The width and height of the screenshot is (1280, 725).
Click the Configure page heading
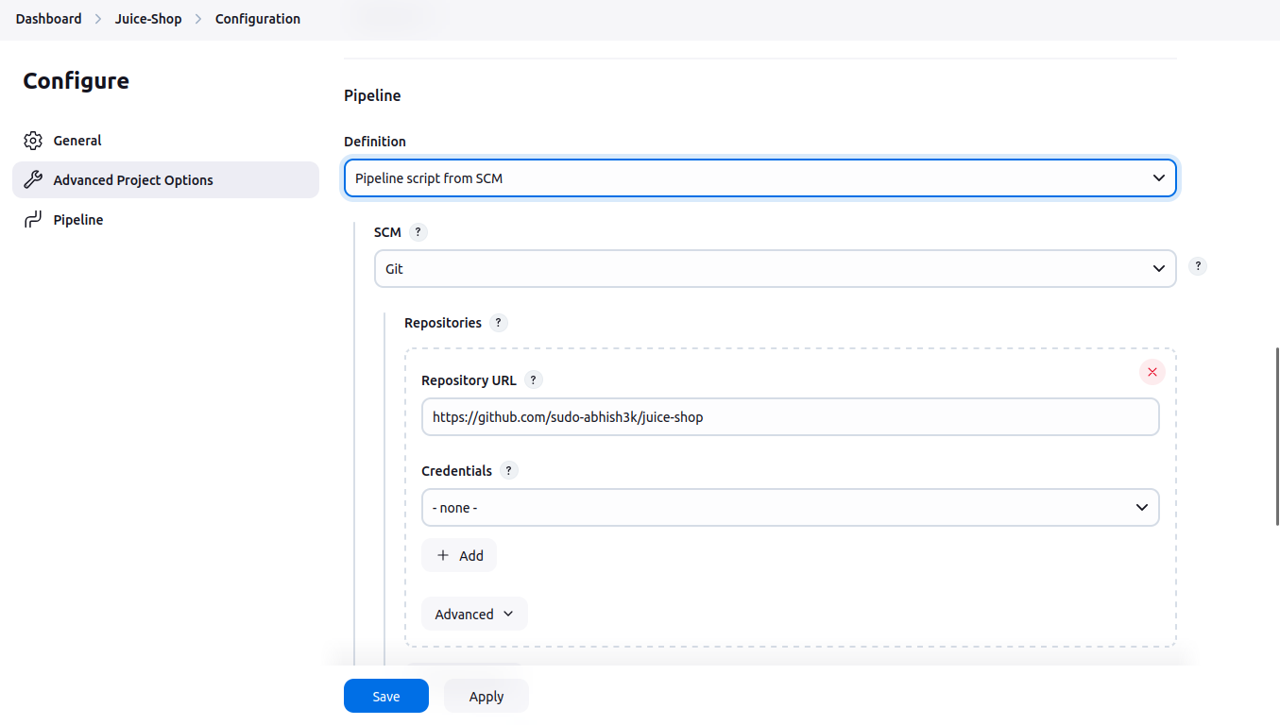(77, 81)
